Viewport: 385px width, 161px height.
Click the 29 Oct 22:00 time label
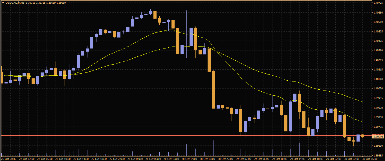[x=334, y=159]
